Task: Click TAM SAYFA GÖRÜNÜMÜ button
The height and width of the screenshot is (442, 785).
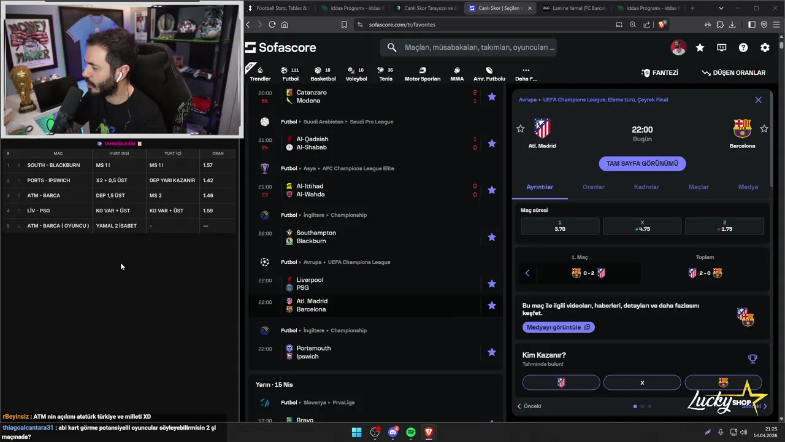Action: (x=642, y=163)
